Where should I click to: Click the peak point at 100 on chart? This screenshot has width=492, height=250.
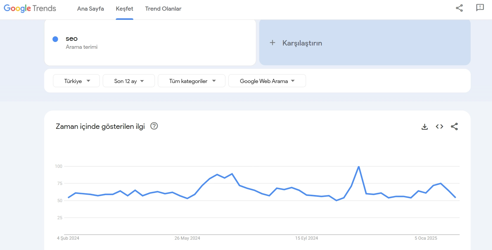[359, 167]
